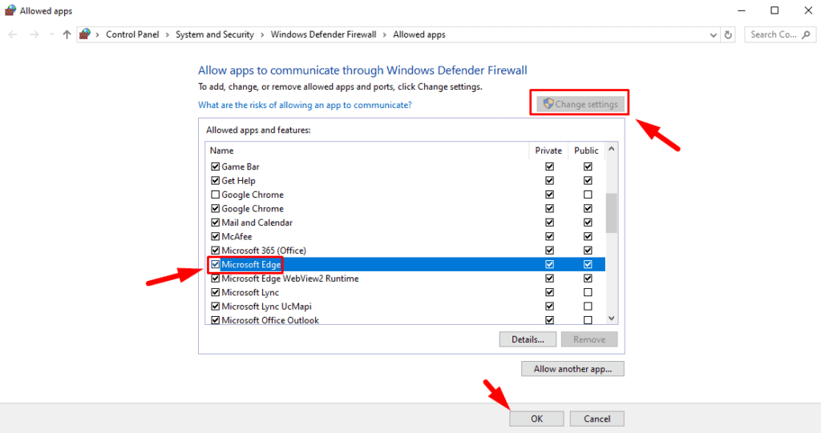The height and width of the screenshot is (433, 821).
Task: Open the risks of allowing an app link
Action: [305, 105]
